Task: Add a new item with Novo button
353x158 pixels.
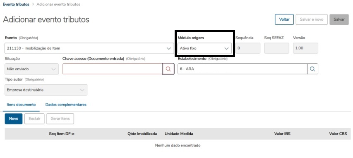Action: tap(14, 119)
